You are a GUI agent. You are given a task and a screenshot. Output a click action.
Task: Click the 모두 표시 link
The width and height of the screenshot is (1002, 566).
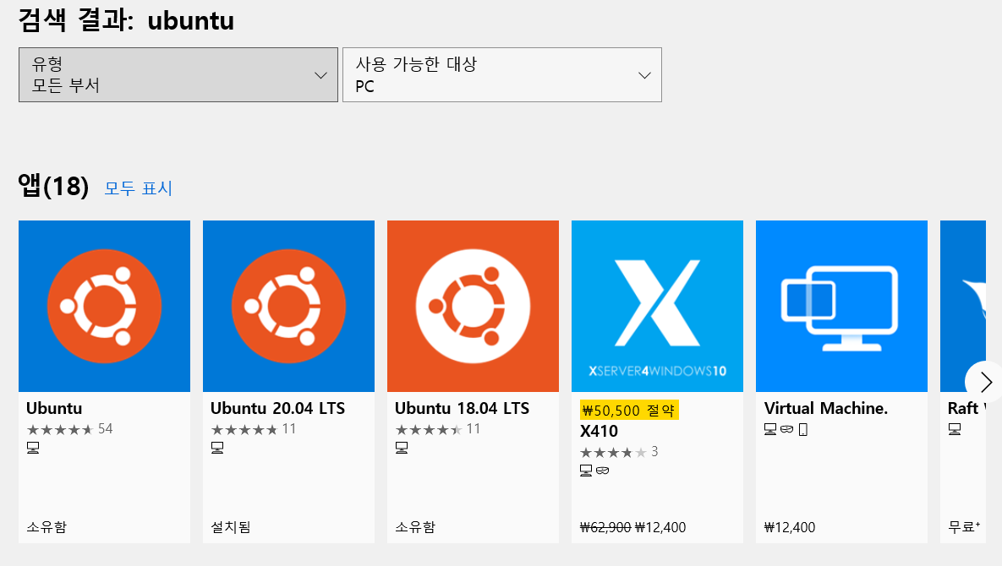pyautogui.click(x=139, y=188)
